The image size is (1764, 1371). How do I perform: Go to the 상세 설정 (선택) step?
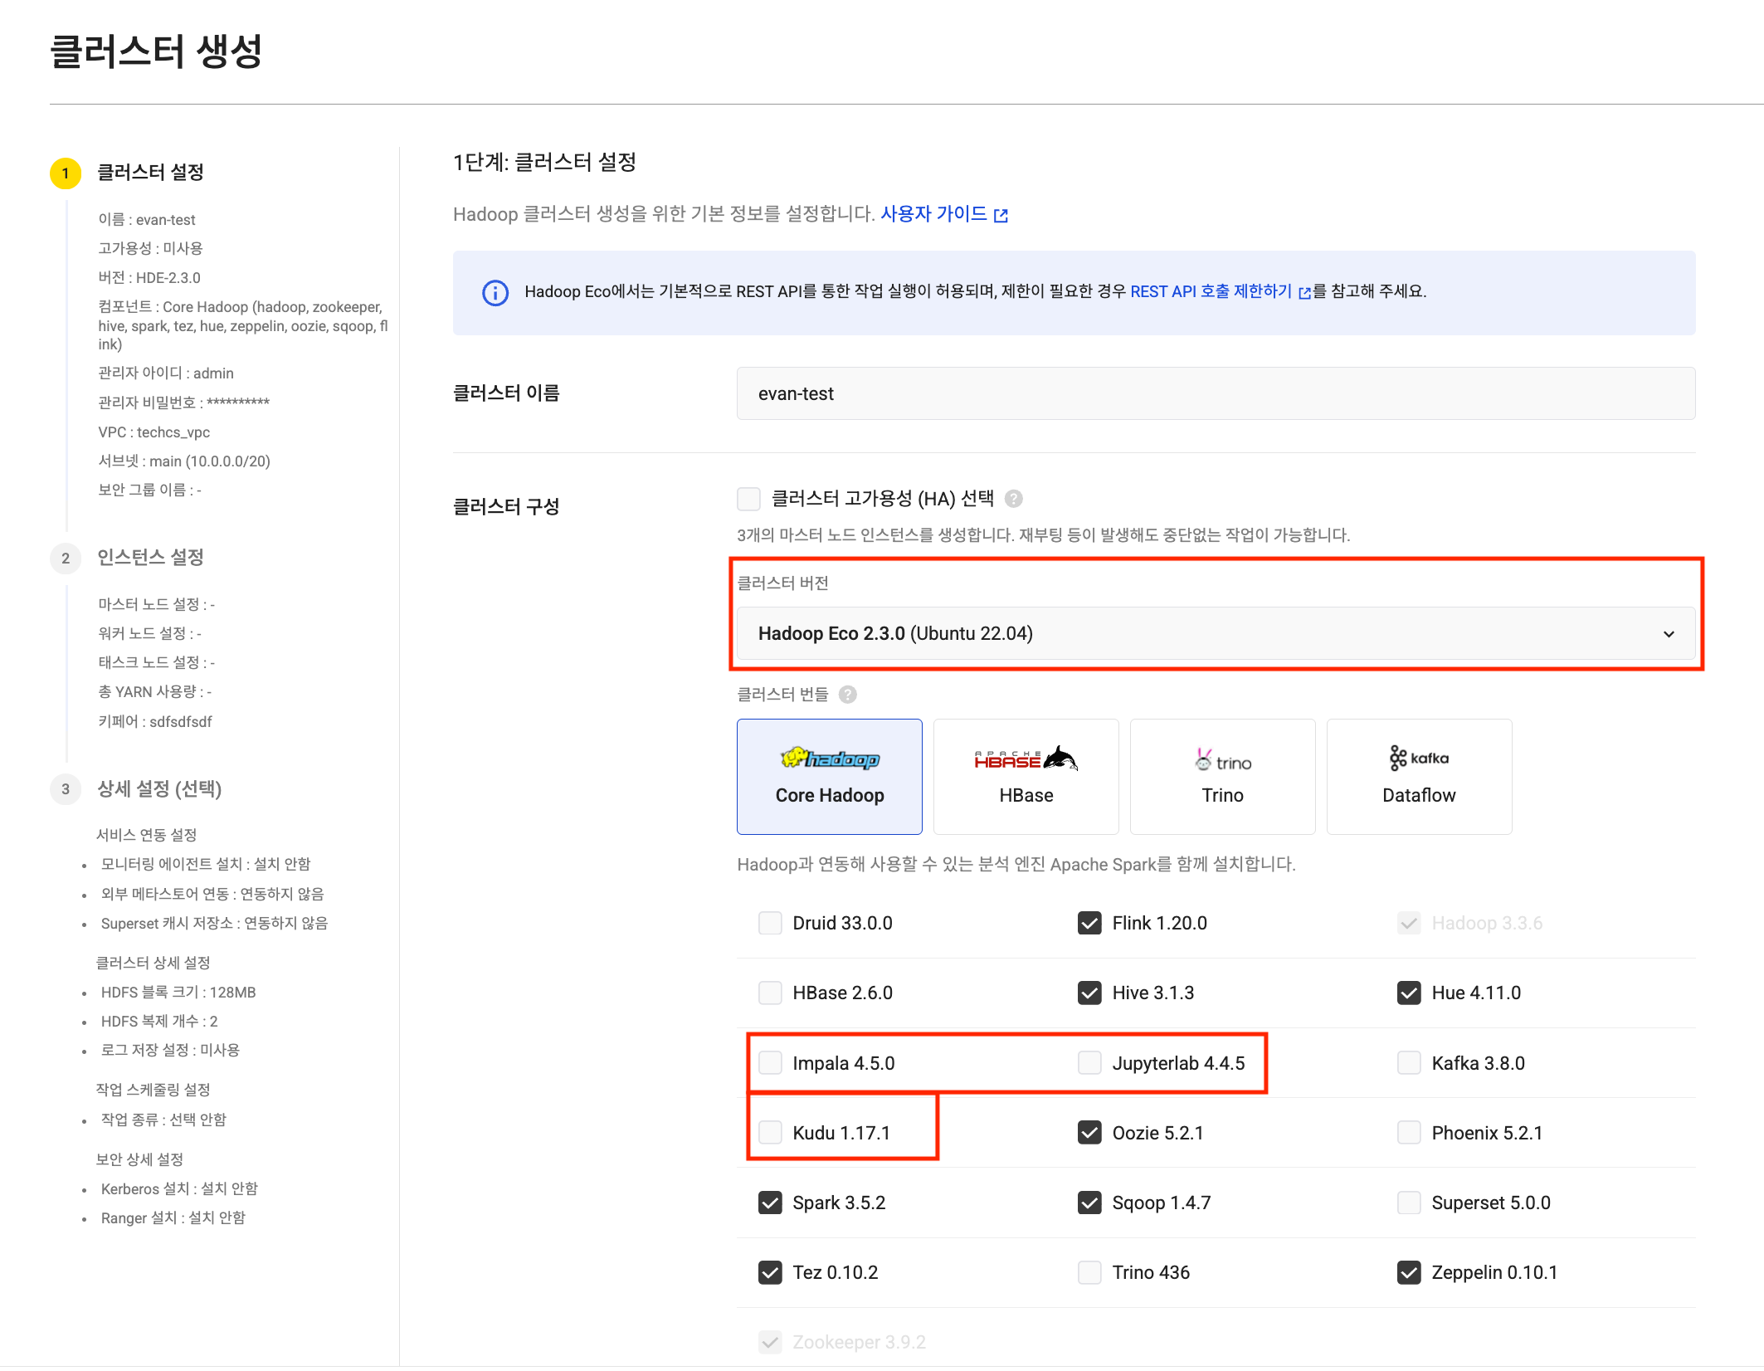point(159,789)
